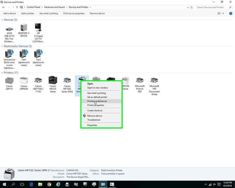The width and height of the screenshot is (235, 188).
Task: Click Add a printer in toolbar
Action: (28, 13)
